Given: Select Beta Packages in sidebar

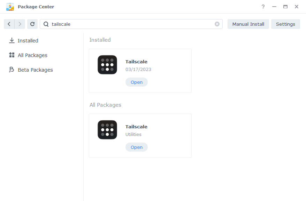Looking at the screenshot, I should tap(31, 70).
